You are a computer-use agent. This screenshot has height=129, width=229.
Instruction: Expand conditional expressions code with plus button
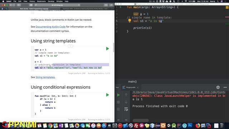click(70, 92)
